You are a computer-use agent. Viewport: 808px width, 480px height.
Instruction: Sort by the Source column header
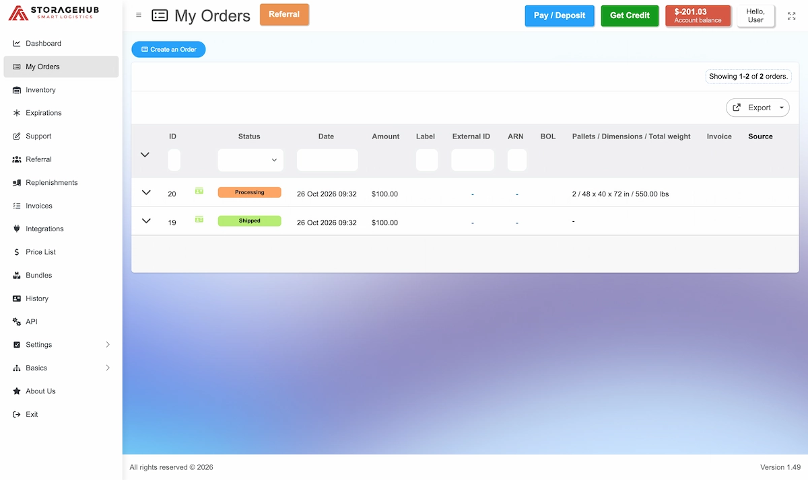click(760, 136)
